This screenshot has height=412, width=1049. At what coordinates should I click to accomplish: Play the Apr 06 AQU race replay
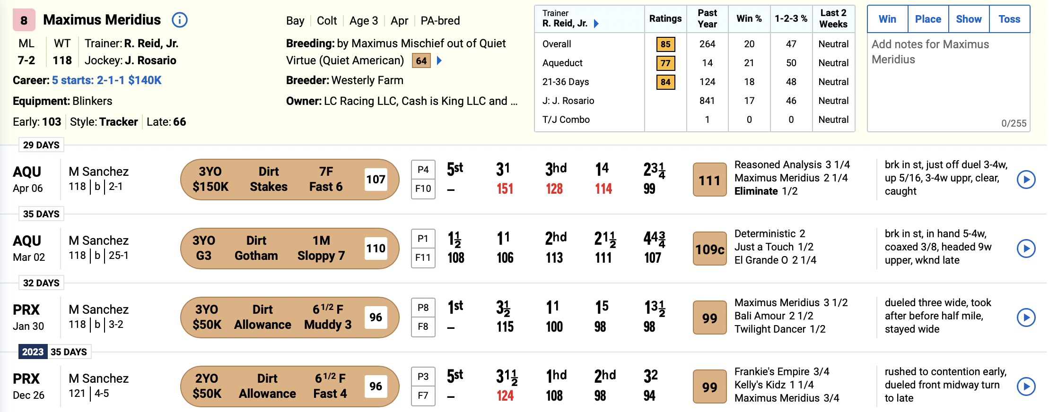1026,180
